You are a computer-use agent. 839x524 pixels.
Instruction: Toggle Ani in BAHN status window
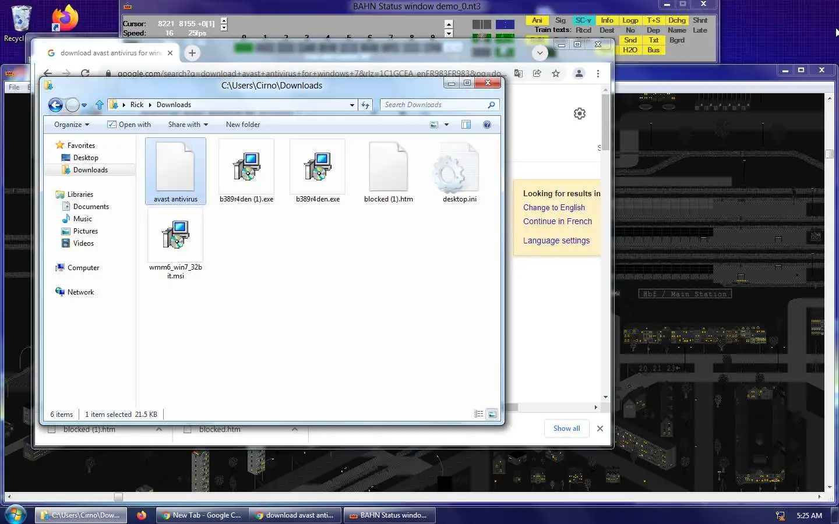537,20
